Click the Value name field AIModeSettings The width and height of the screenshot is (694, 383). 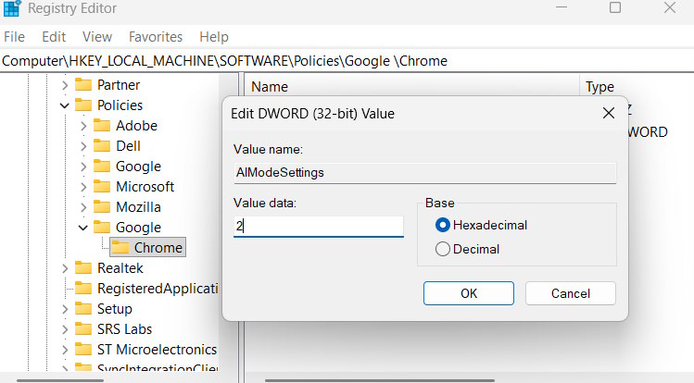pos(424,173)
